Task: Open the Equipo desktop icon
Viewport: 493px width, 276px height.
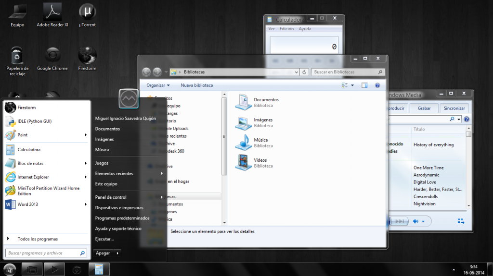Action: pos(17,15)
